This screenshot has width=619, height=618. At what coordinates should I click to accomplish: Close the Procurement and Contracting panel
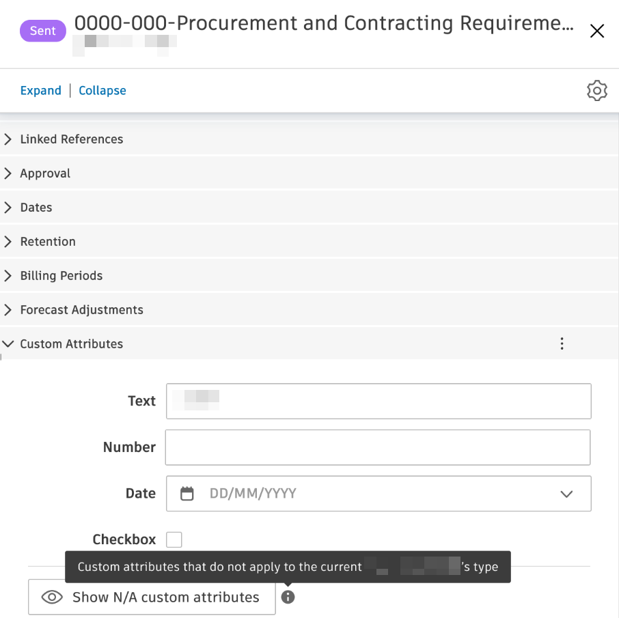pyautogui.click(x=596, y=31)
